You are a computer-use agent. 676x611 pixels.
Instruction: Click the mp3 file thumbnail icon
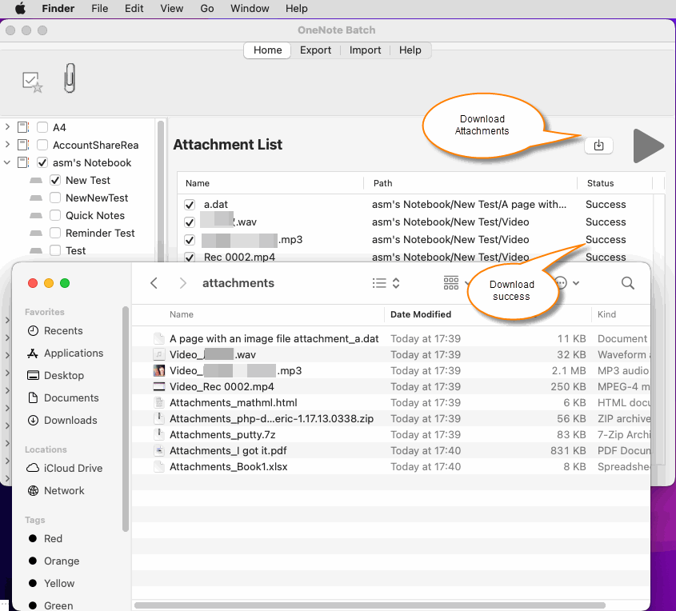coord(159,370)
